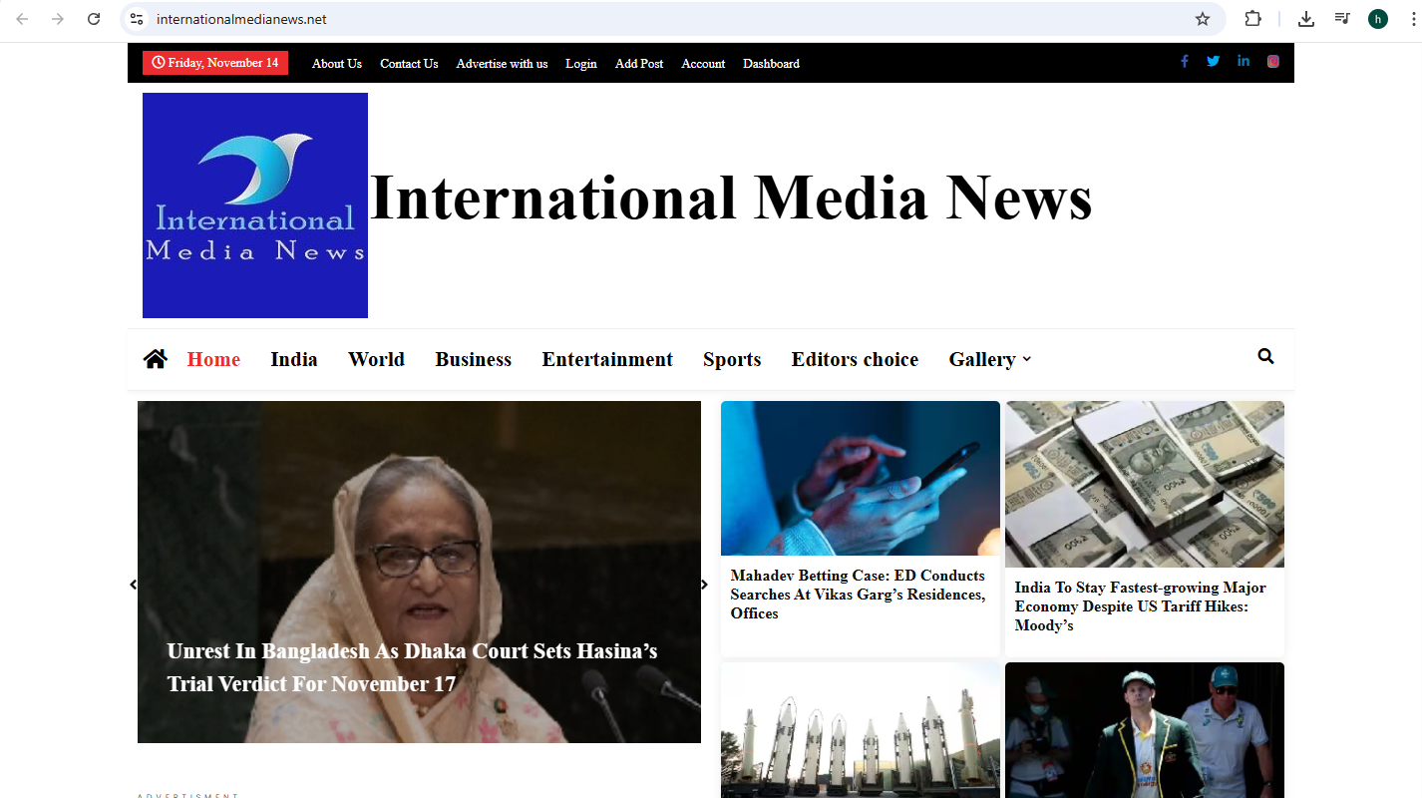
Task: Click the hand holding phone thumbnail
Action: 861,478
